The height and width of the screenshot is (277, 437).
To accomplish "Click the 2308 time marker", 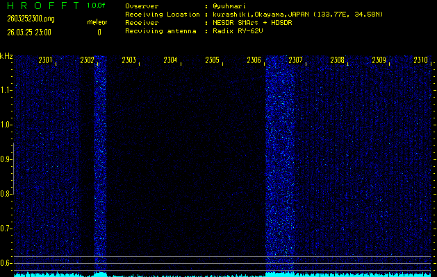I will [x=337, y=60].
